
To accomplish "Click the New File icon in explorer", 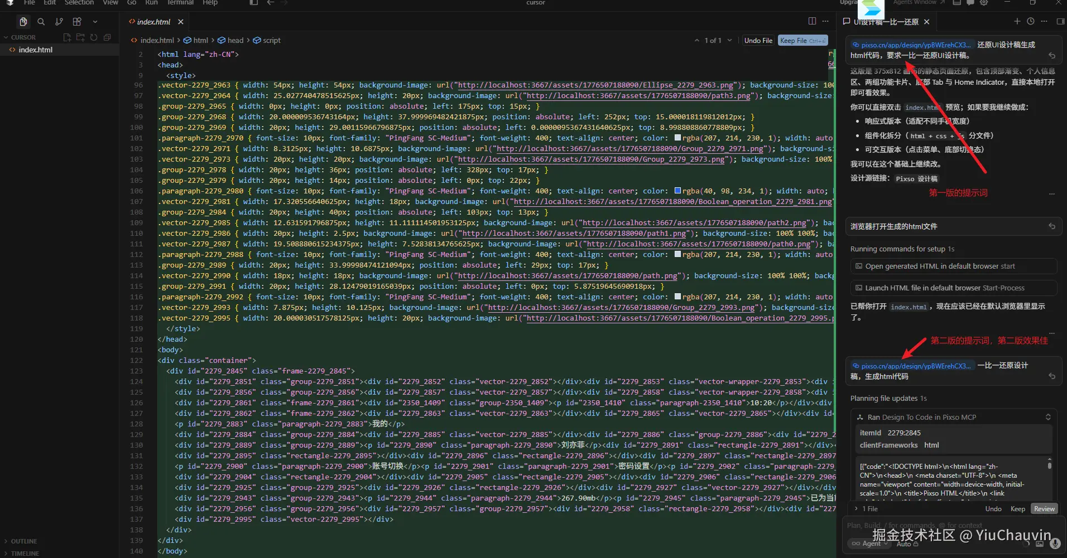I will coord(67,37).
